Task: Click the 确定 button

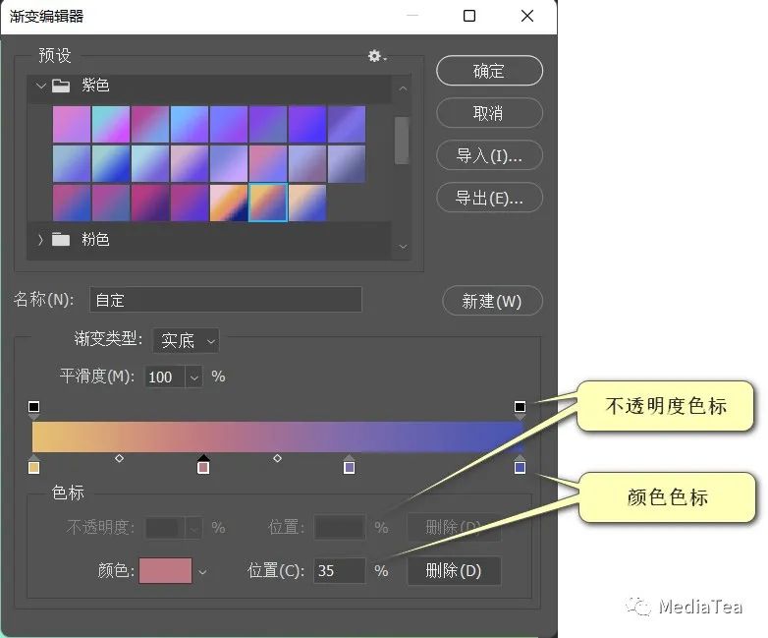Action: click(x=489, y=71)
